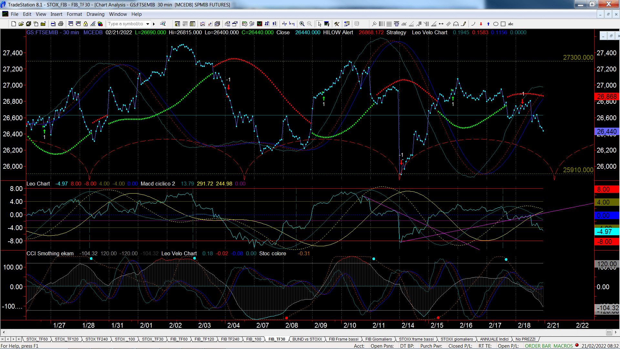The height and width of the screenshot is (349, 620).
Task: Open the hammer tools icon
Action: tap(336, 24)
